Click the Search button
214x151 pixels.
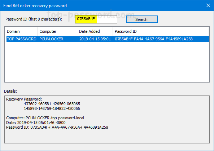pyautogui.click(x=142, y=19)
